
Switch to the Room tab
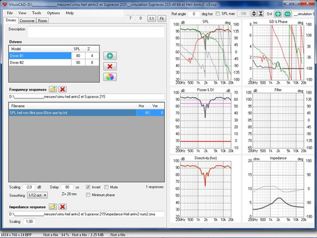(42, 20)
